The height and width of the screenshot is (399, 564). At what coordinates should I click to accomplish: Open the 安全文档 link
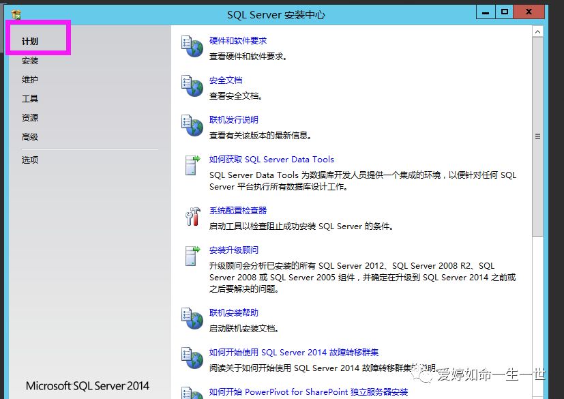click(x=226, y=80)
